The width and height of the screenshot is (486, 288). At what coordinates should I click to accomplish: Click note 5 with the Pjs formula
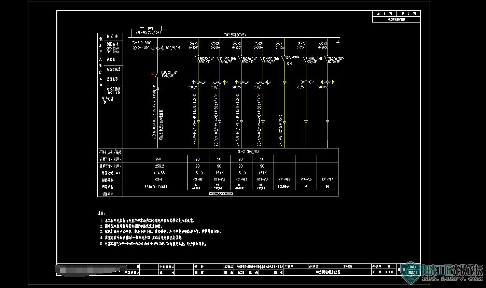point(153,244)
